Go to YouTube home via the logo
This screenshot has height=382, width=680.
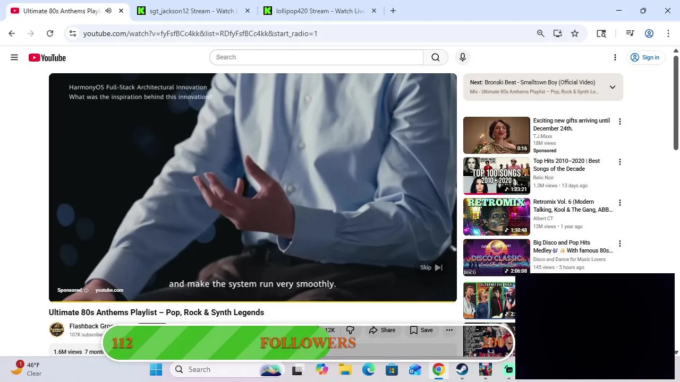47,57
